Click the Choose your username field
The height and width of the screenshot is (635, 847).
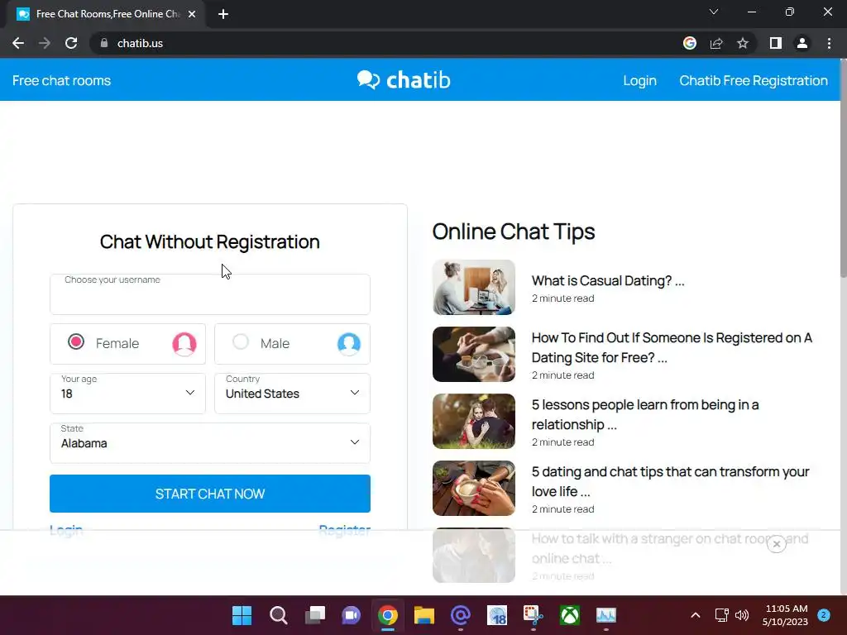210,294
